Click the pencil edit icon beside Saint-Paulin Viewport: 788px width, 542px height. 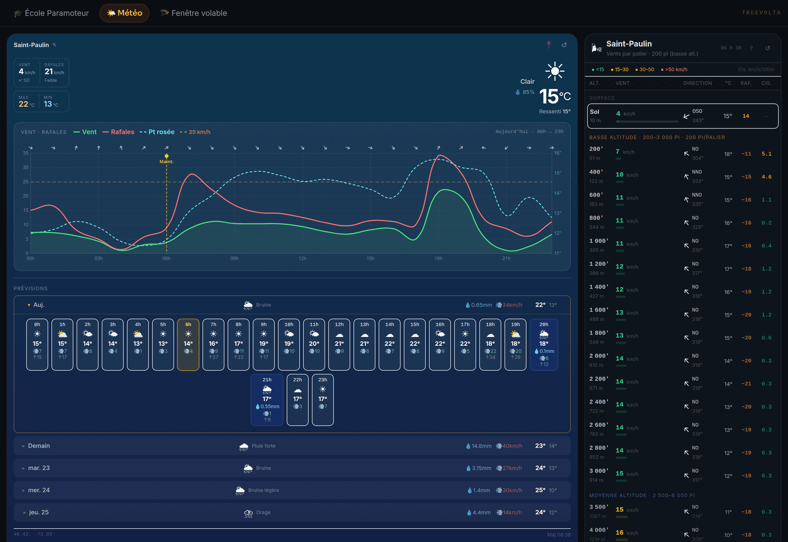54,45
